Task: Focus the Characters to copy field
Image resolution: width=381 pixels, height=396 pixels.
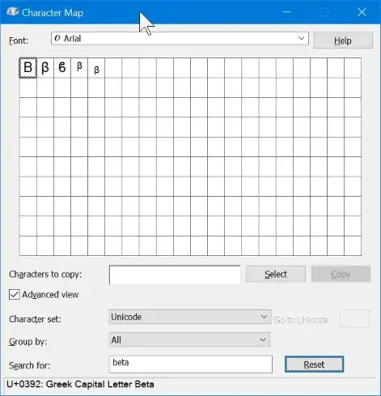Action: pyautogui.click(x=175, y=275)
